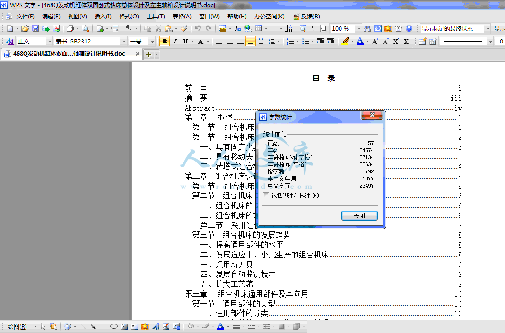Undo the last action
505x333 pixels.
coord(198,29)
